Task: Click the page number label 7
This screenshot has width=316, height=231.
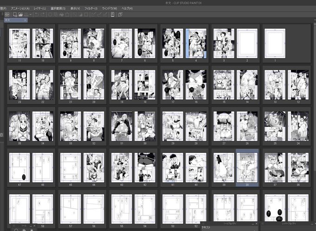Action: [x=122, y=60]
